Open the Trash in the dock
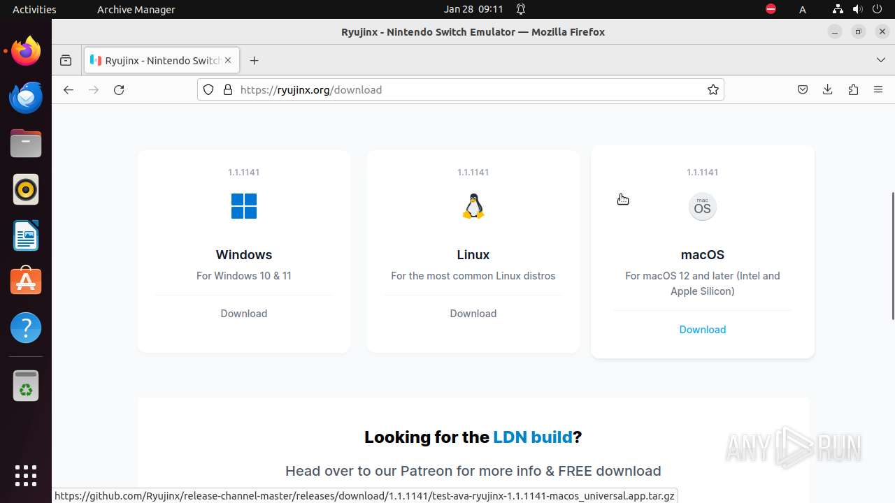 point(26,386)
